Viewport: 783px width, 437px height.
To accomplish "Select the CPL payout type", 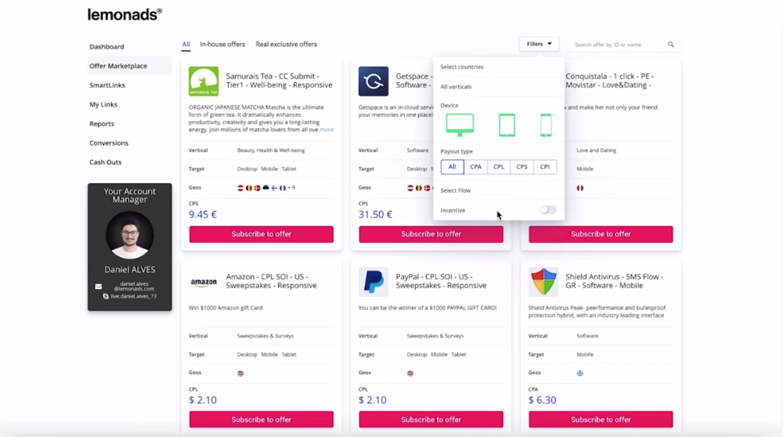I will 499,167.
